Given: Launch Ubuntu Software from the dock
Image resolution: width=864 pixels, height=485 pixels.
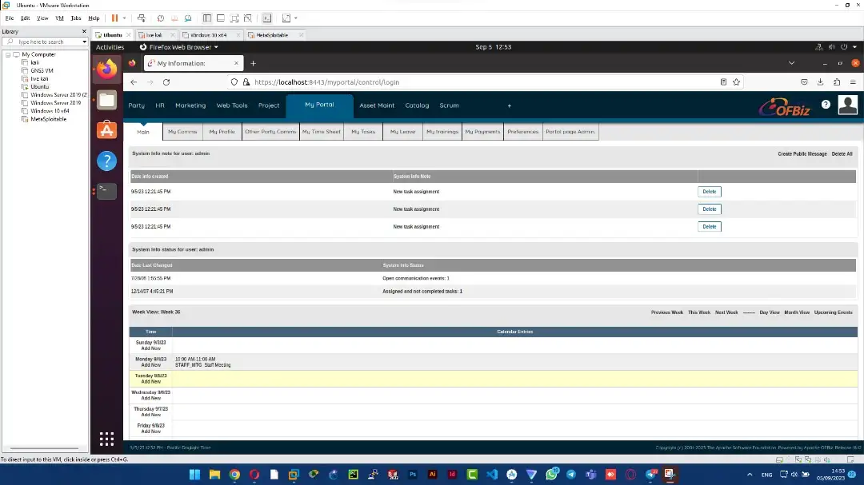Looking at the screenshot, I should pos(106,129).
